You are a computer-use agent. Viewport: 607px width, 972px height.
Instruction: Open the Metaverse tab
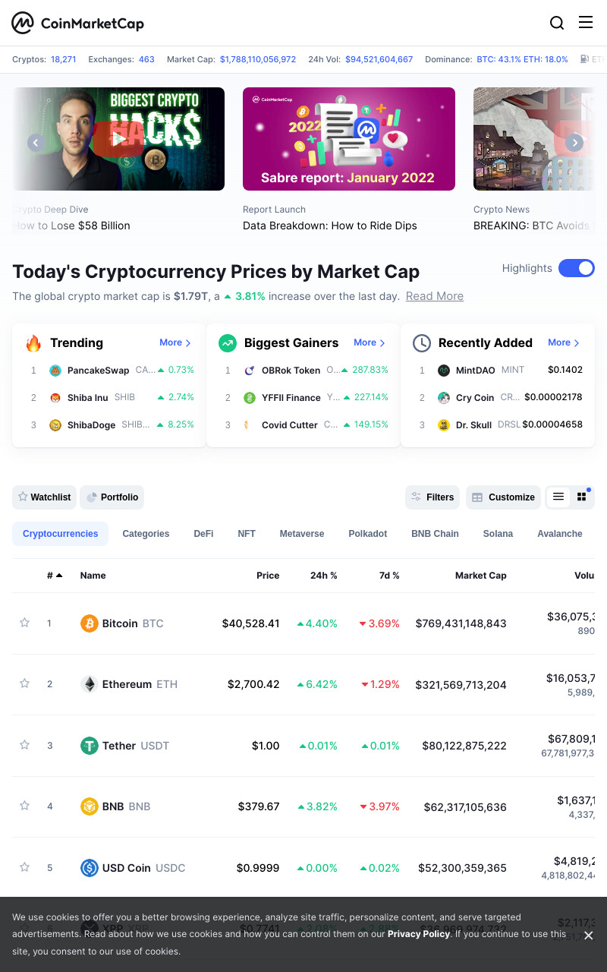click(x=302, y=534)
